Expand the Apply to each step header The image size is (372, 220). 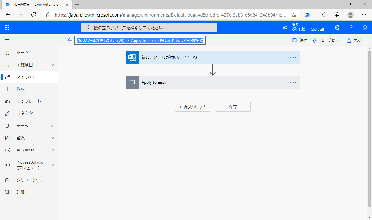[x=213, y=82]
